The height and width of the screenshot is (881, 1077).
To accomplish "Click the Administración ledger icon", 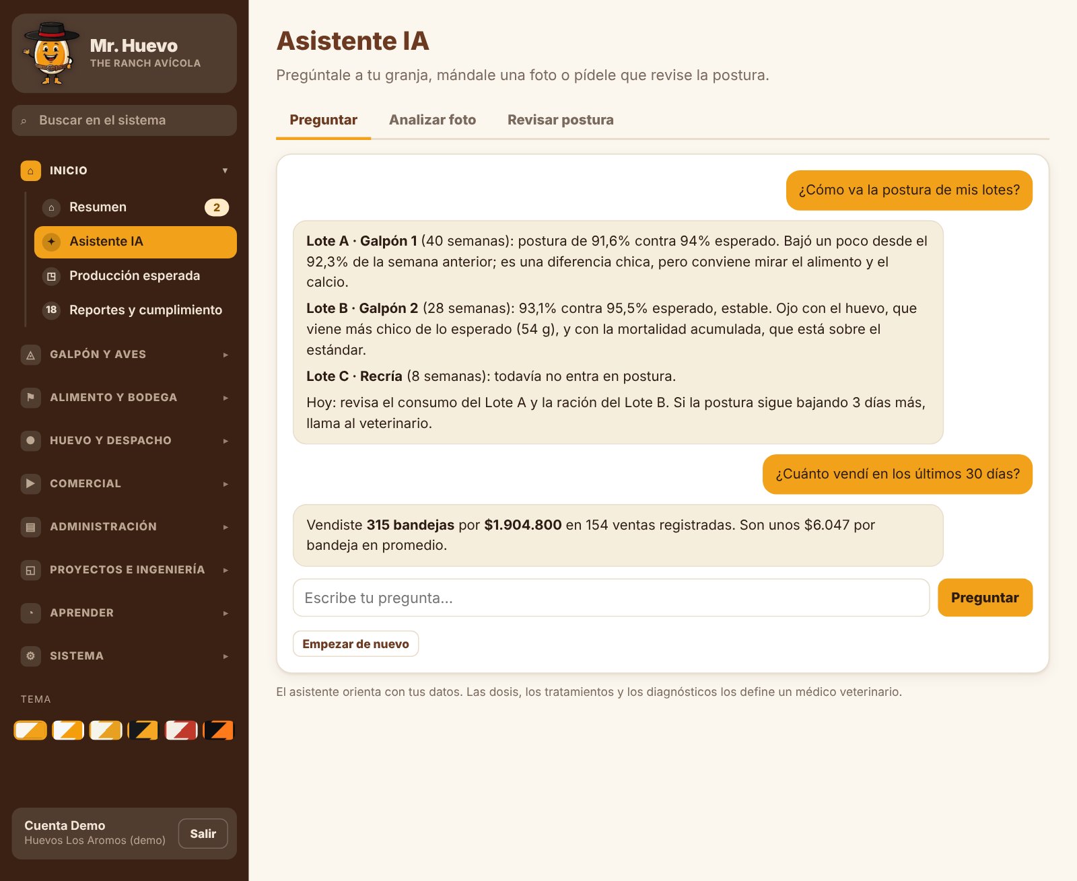I will coord(31,527).
